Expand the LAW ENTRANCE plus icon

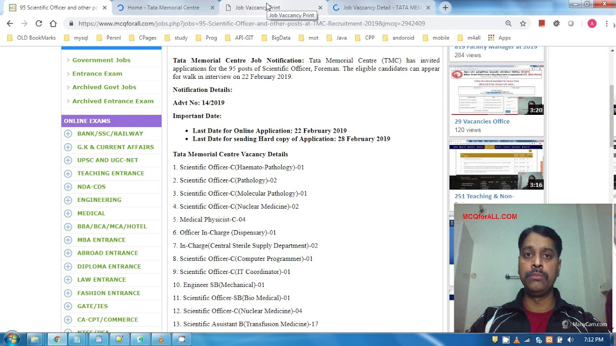[68, 280]
